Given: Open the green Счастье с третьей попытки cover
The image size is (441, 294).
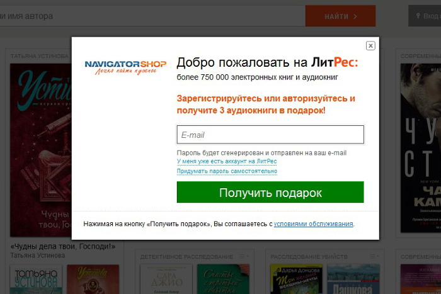Looking at the screenshot, I should point(223,279).
